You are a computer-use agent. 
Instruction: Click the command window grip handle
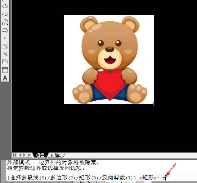(x=3, y=161)
